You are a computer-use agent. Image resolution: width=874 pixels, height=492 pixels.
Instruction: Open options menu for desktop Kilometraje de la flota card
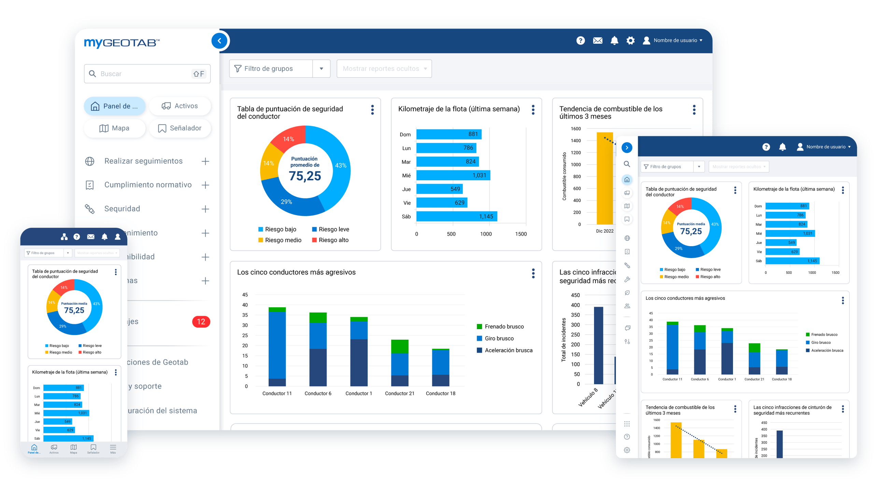533,110
